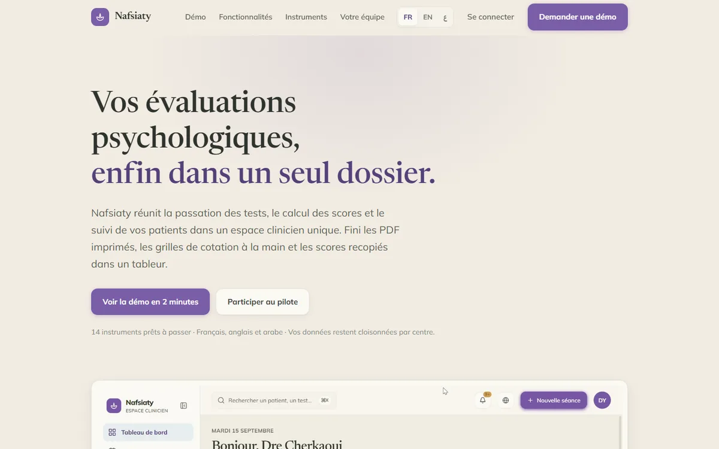
Task: Click the Nafsiaty brand name in header
Action: point(133,16)
